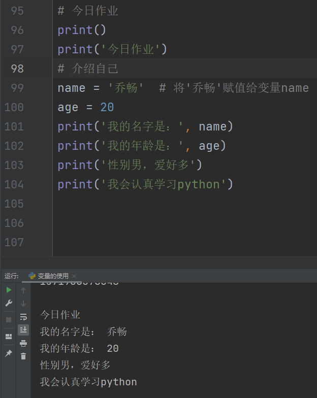This screenshot has height=398, width=317.
Task: Click the 我会认真学习python console output line
Action: click(88, 382)
